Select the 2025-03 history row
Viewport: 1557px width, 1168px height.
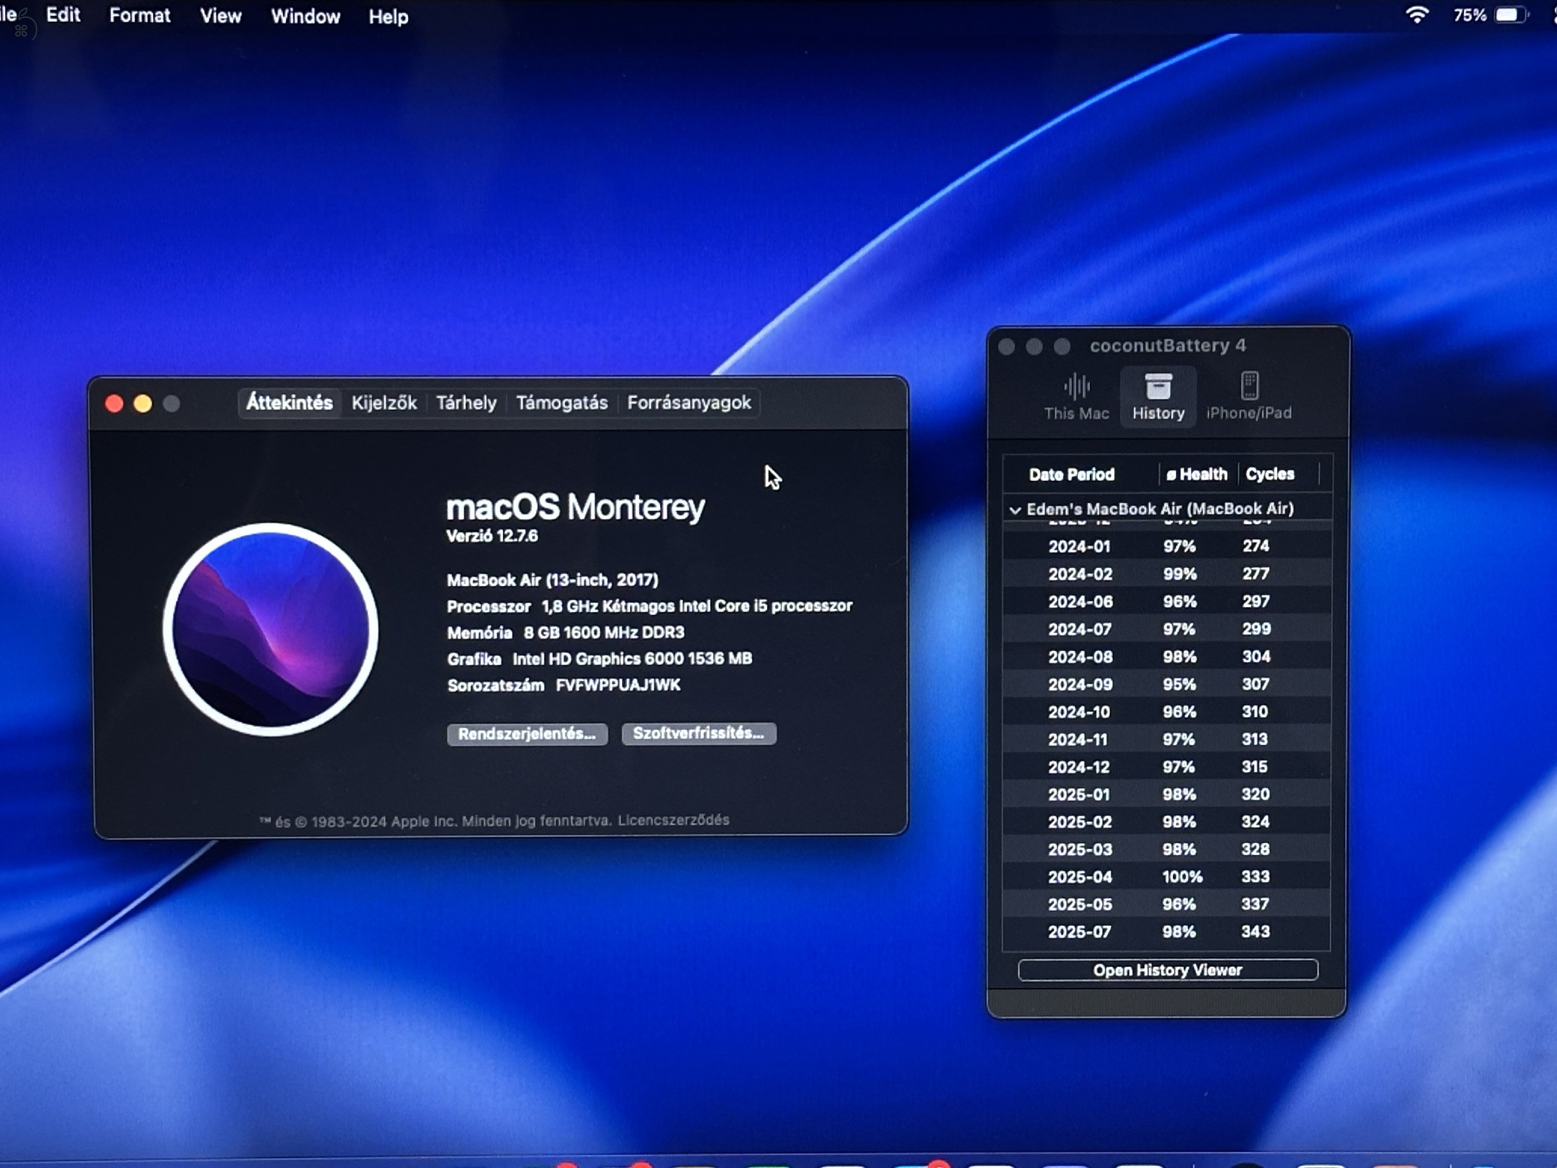pos(1166,849)
